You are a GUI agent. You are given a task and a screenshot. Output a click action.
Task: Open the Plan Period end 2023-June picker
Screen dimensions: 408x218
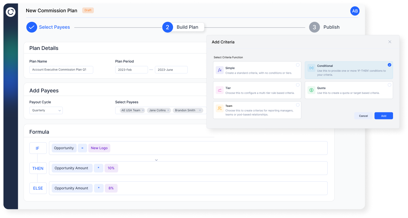[x=171, y=70]
